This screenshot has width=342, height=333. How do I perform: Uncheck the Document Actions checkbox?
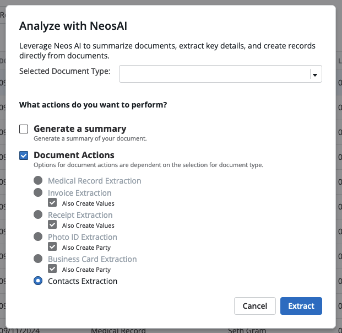[x=24, y=155]
